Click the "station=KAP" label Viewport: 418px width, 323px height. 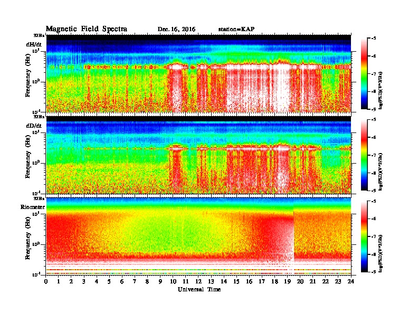click(x=236, y=30)
